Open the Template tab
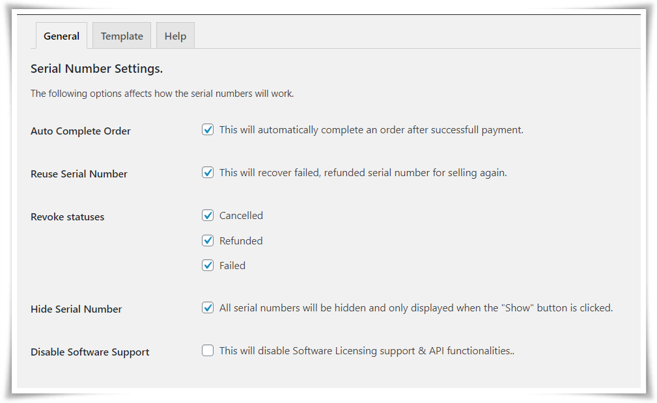This screenshot has width=657, height=403. coord(122,36)
